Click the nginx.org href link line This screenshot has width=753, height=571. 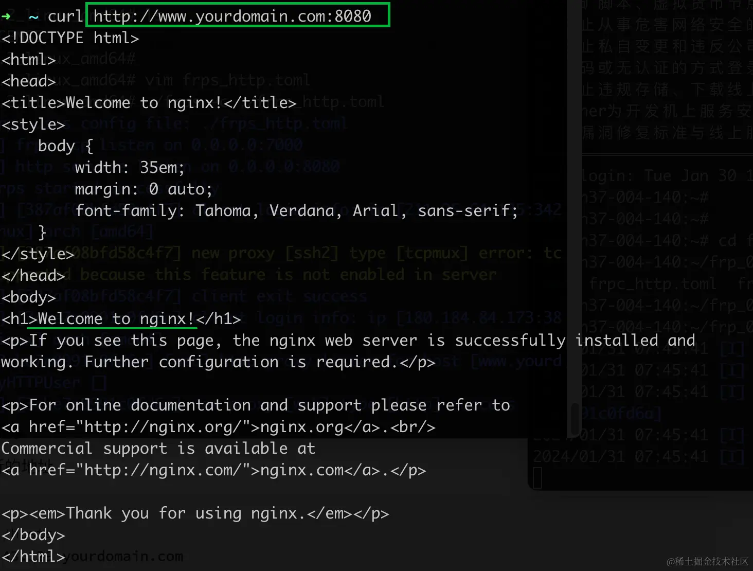218,427
